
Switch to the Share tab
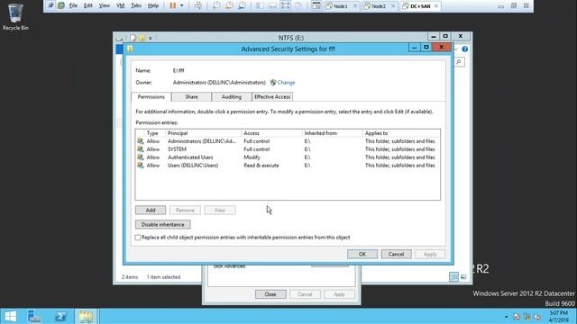click(191, 96)
